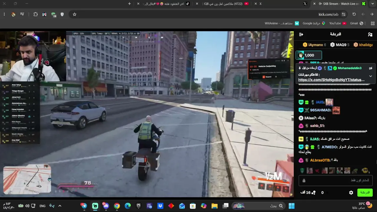
Task: Open the Gmail bookmark
Action: [356, 23]
